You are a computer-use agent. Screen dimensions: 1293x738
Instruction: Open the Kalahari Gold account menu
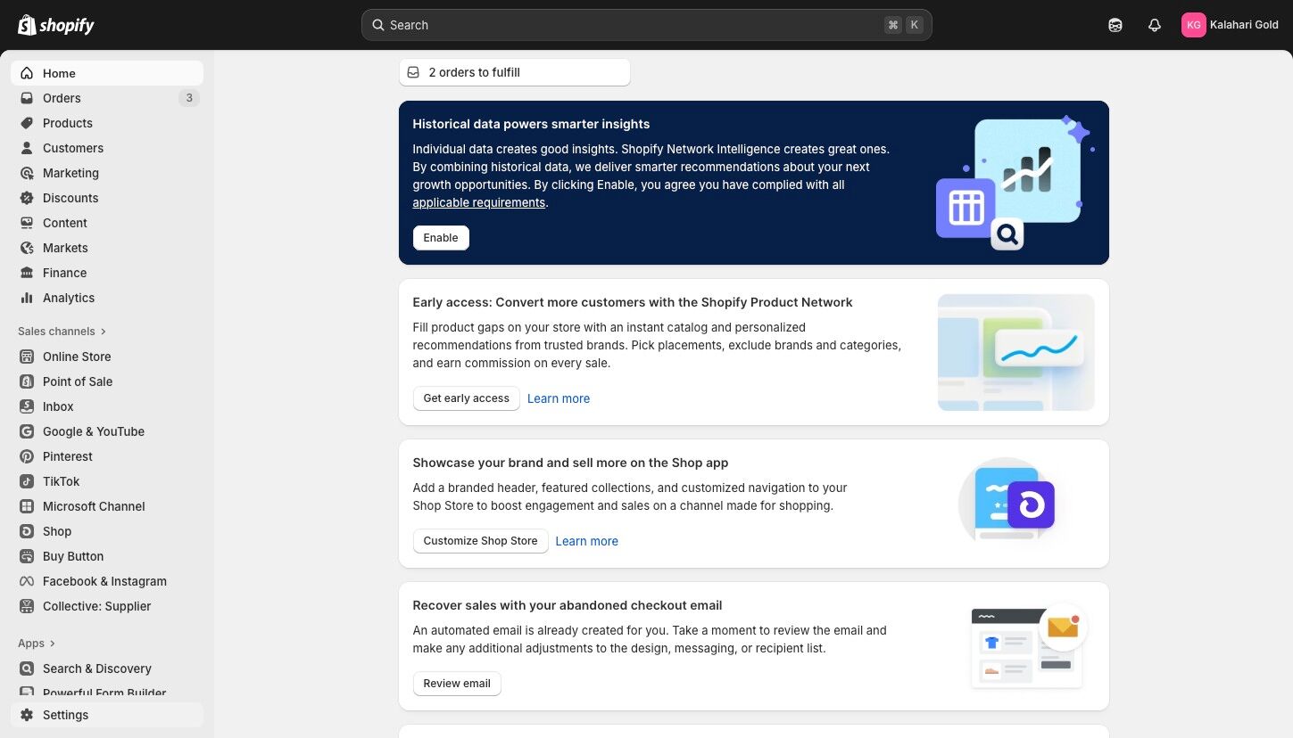pos(1230,25)
